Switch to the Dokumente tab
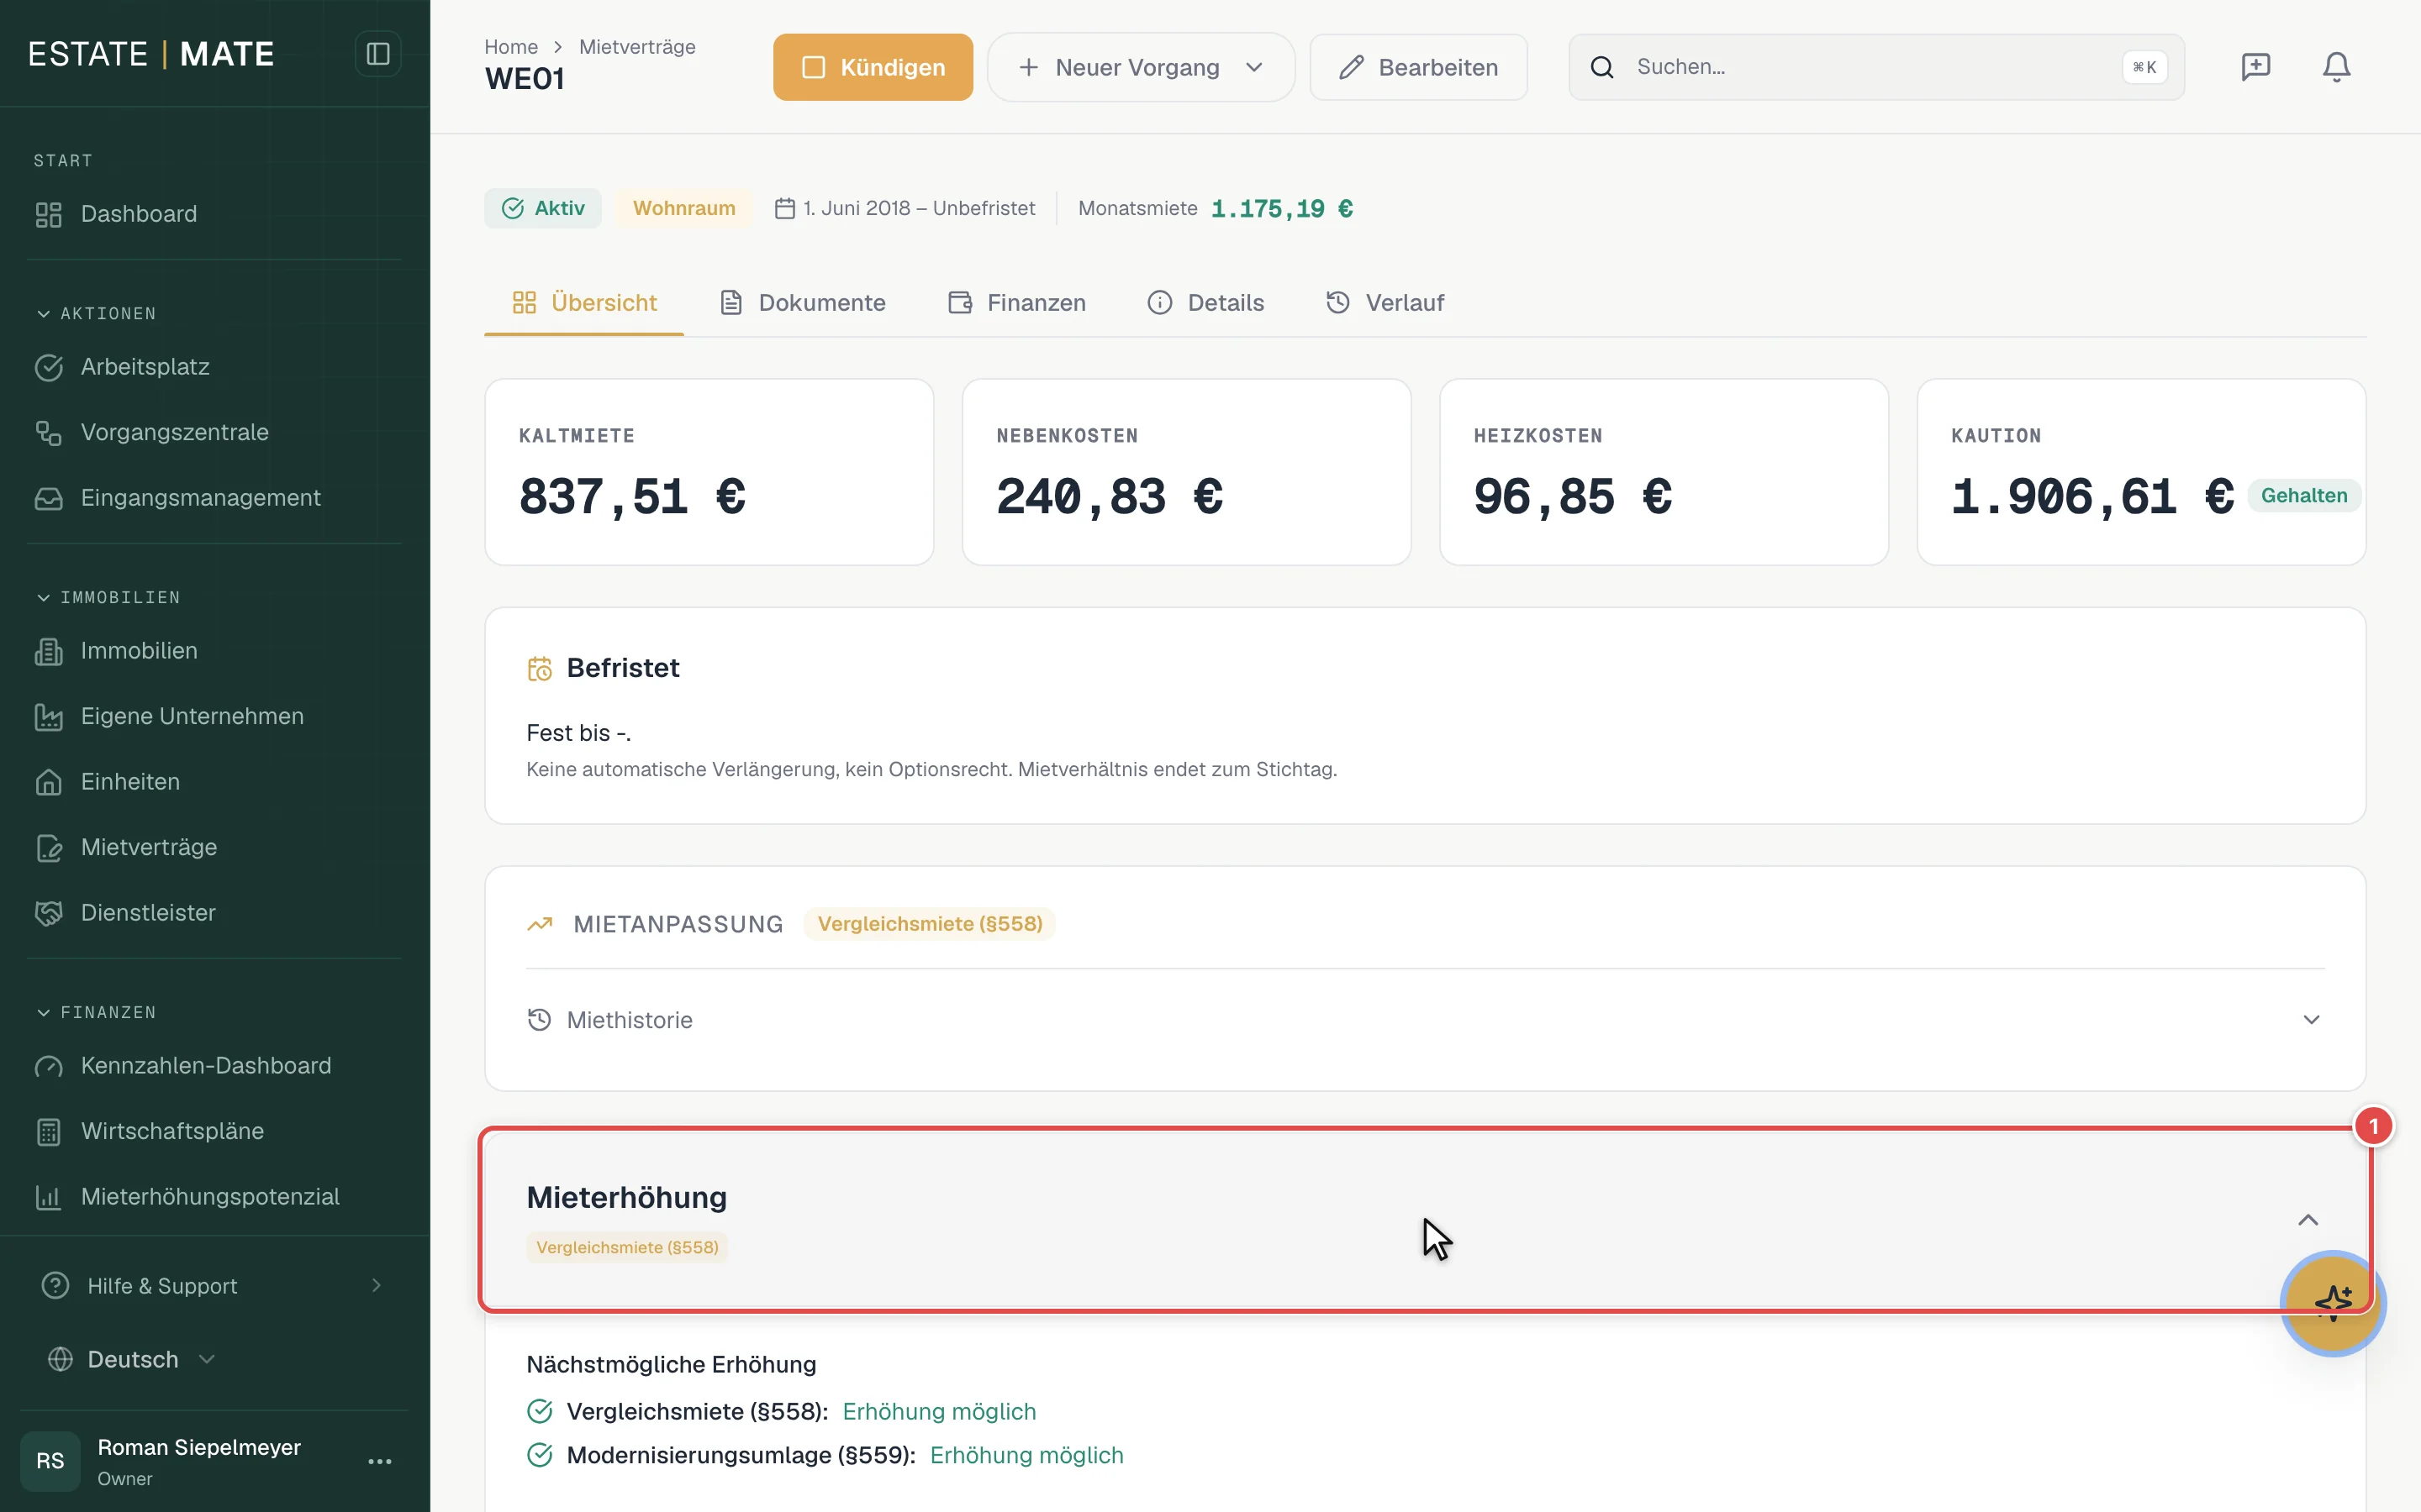 [802, 303]
